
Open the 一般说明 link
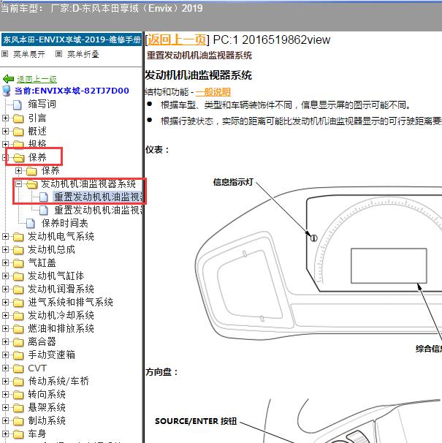point(213,92)
